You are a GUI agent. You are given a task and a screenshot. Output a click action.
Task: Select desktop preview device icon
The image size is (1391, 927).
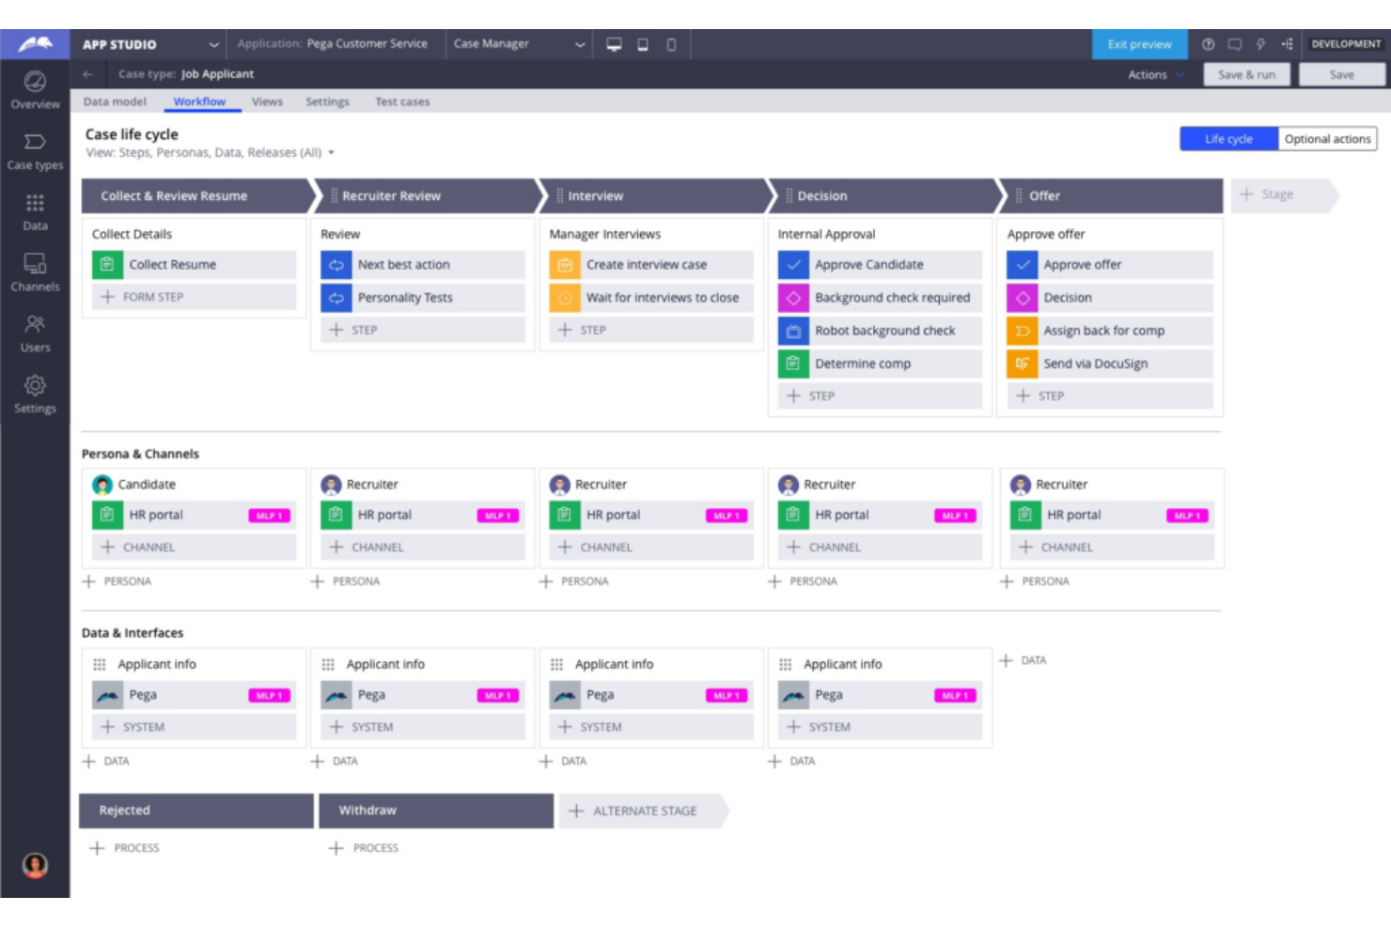point(614,44)
